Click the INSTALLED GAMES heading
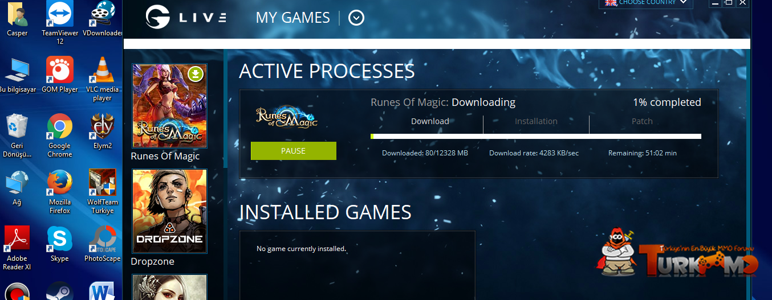Image resolution: width=772 pixels, height=300 pixels. pos(325,212)
